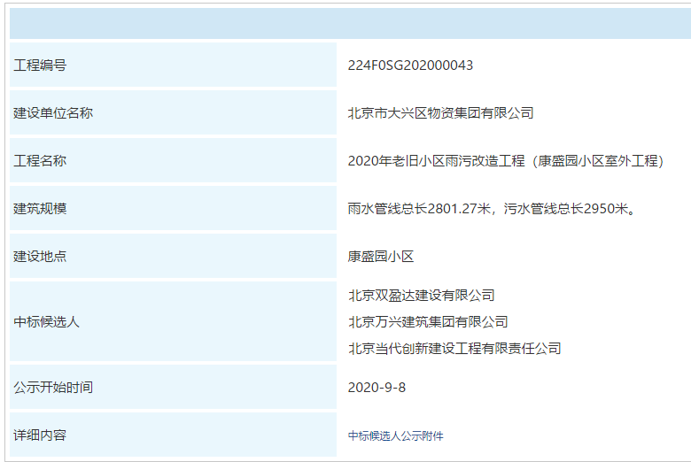Select the project number 224F0SG202000043

click(410, 65)
